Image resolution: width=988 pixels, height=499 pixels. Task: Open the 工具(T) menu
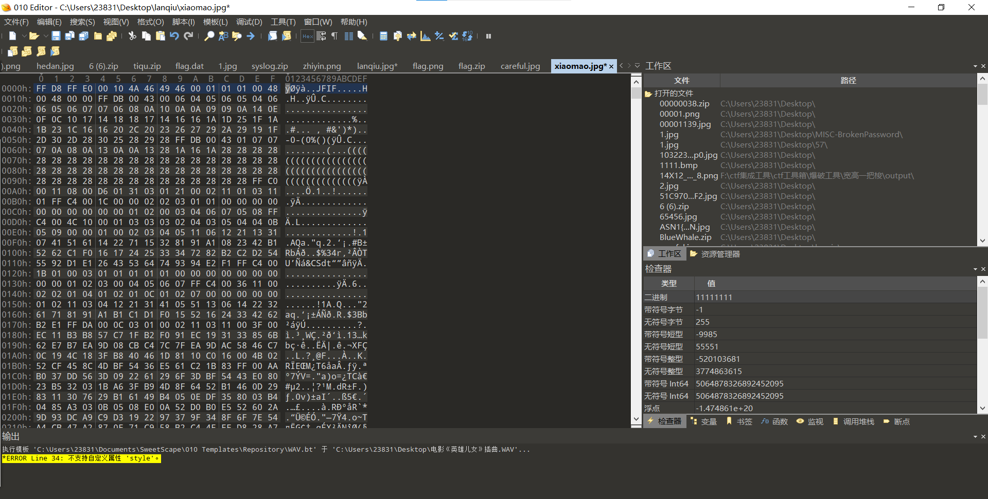point(283,22)
